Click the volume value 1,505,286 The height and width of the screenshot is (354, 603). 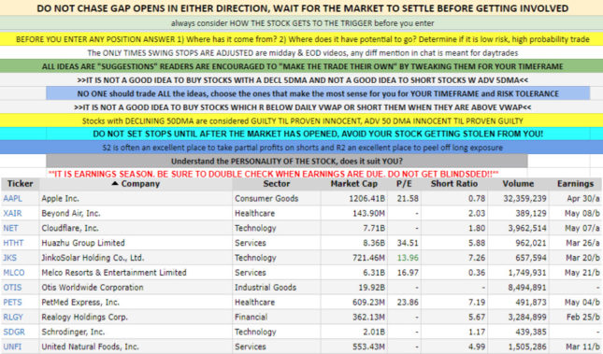pyautogui.click(x=527, y=347)
